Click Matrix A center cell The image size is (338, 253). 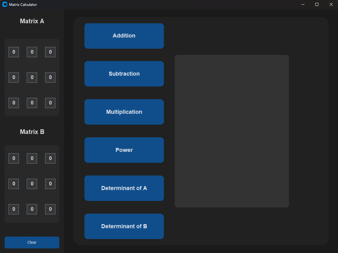pyautogui.click(x=32, y=77)
